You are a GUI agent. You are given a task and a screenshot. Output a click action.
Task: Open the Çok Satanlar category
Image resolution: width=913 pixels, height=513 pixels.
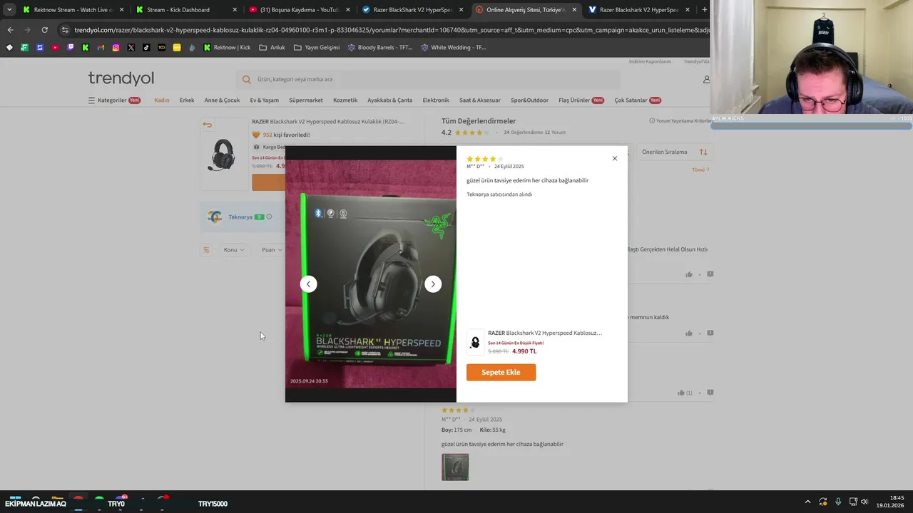tap(638, 100)
